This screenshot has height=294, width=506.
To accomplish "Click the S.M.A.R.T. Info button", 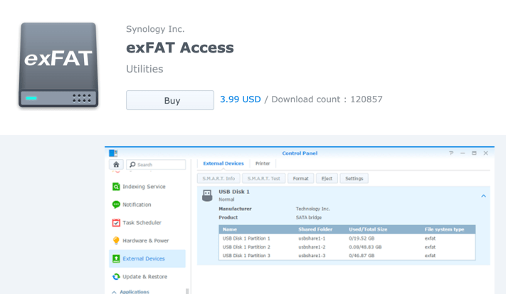I will point(218,178).
